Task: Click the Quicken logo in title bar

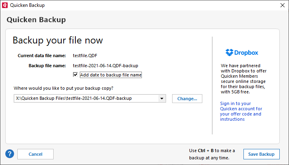Action: pos(5,5)
